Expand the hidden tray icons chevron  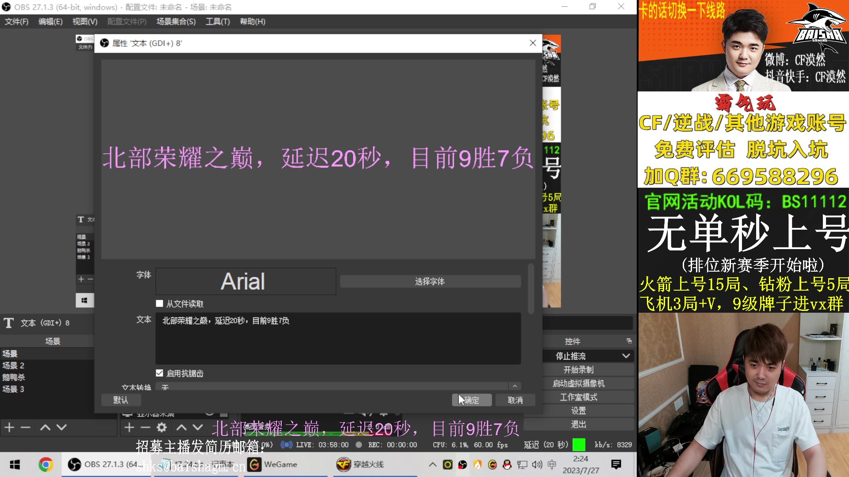pos(433,465)
